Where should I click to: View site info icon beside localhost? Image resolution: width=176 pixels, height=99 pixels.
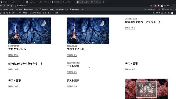tap(15, 6)
